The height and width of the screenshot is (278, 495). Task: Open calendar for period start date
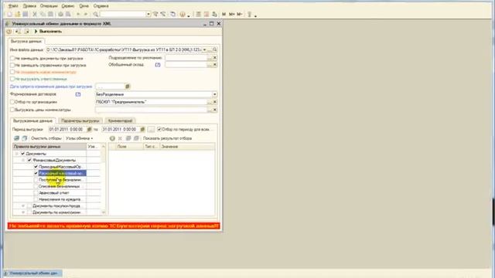tap(90, 129)
